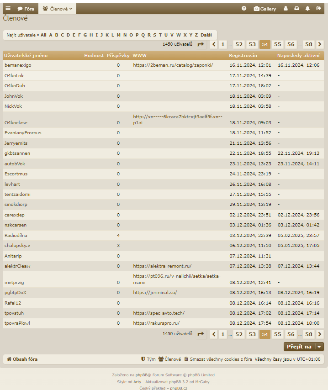Click Smazat všechny cookies z fóra
328x390 pixels.
tap(217, 359)
